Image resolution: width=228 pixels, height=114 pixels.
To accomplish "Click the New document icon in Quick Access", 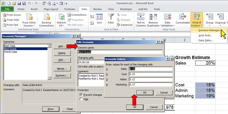I will (x=9, y=3).
